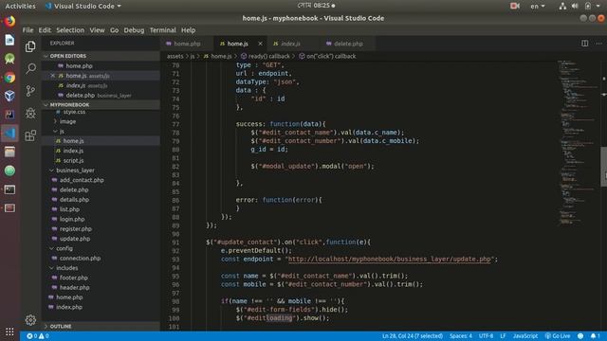Open LibreOffice Writer from the dock
The image size is (607, 341).
pos(9,40)
